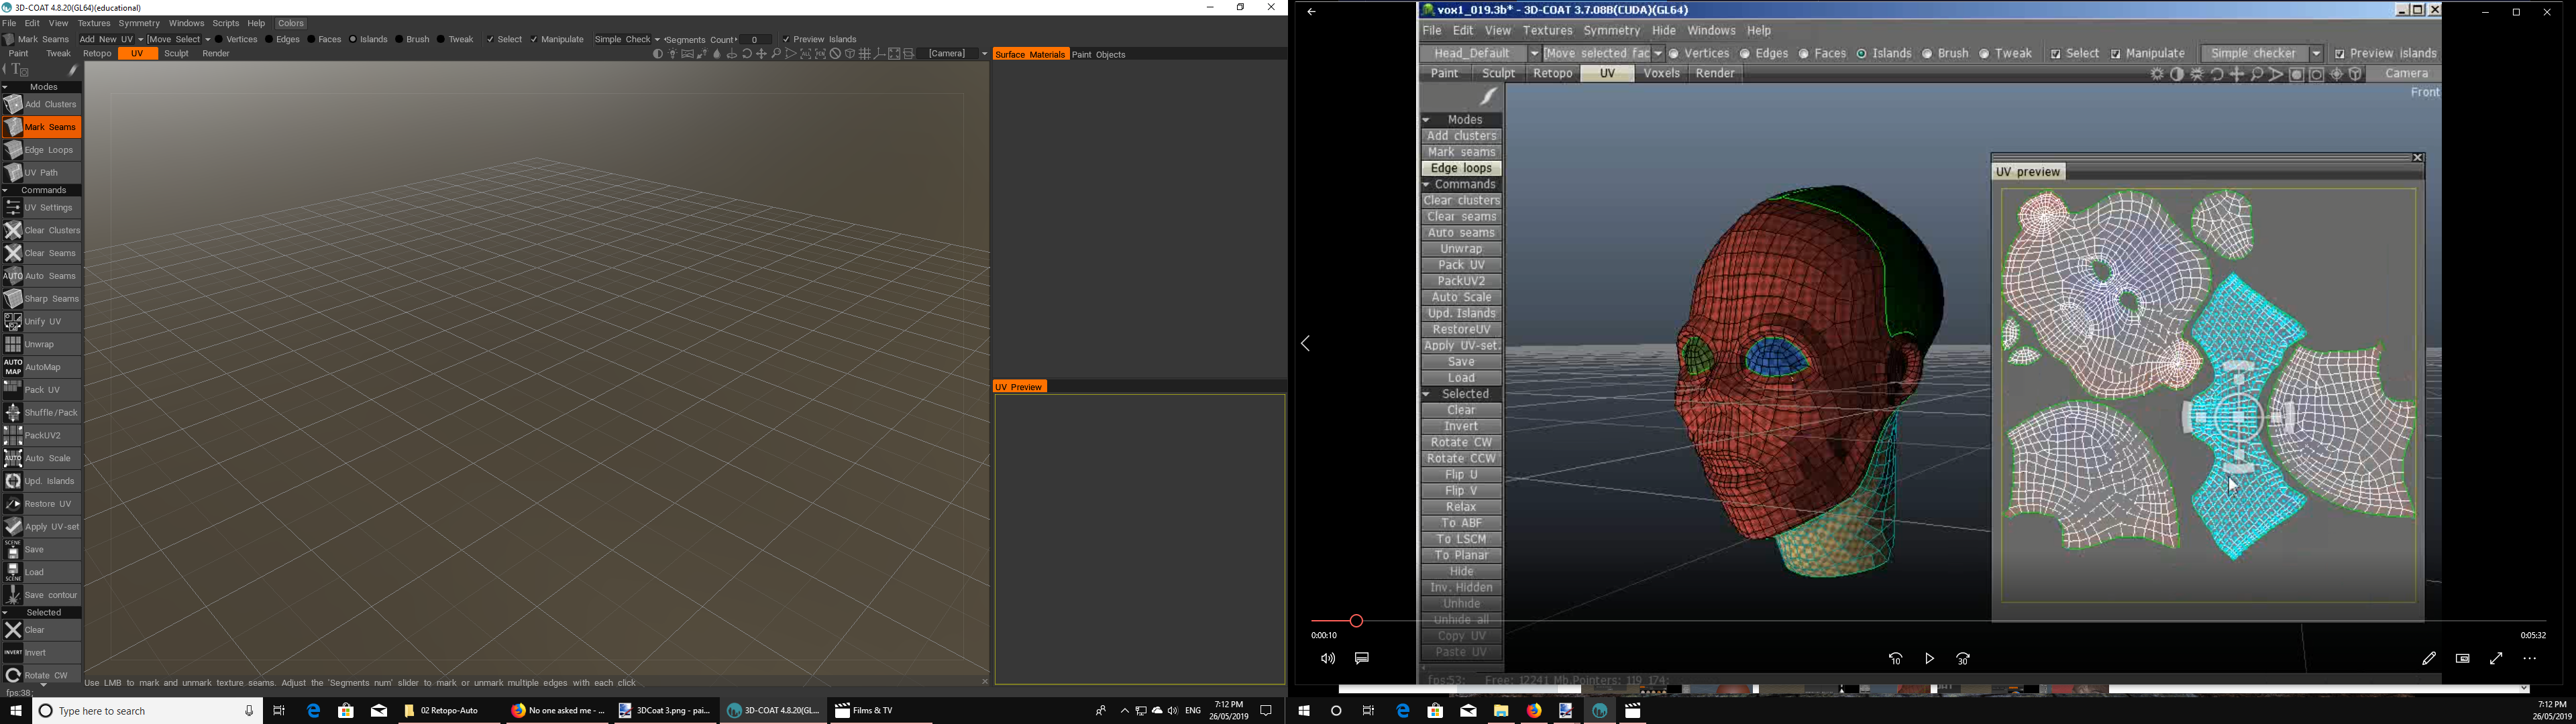Click the Colors button
This screenshot has width=2576, height=724.
[291, 23]
